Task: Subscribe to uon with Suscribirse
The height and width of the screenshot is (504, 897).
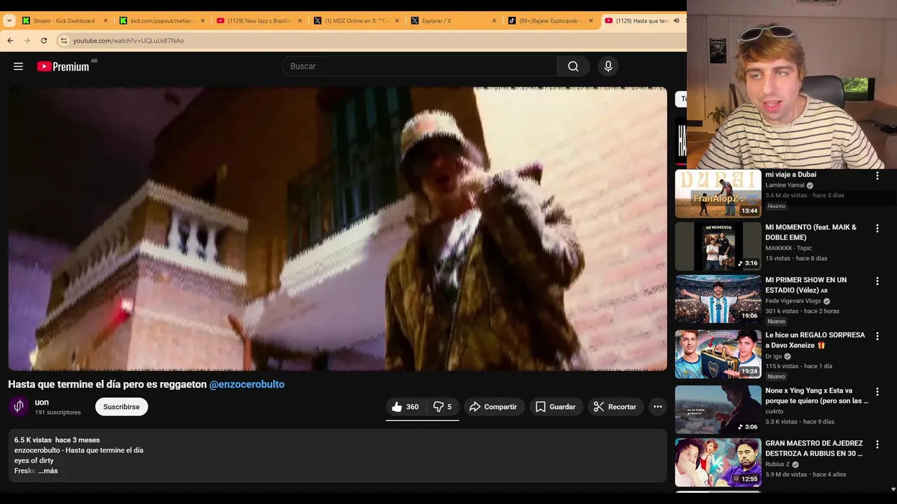Action: click(121, 407)
